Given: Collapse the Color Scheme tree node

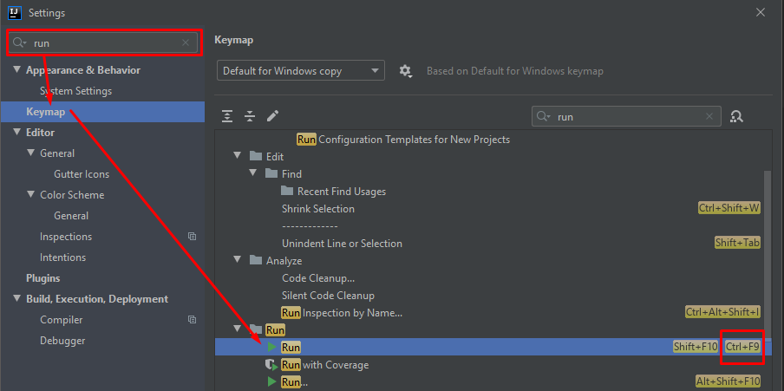Looking at the screenshot, I should (31, 195).
